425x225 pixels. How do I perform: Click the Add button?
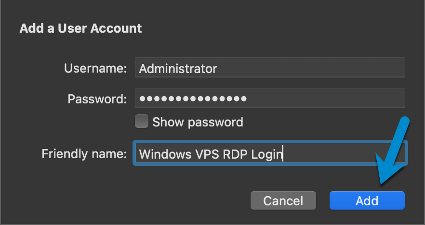(x=367, y=200)
